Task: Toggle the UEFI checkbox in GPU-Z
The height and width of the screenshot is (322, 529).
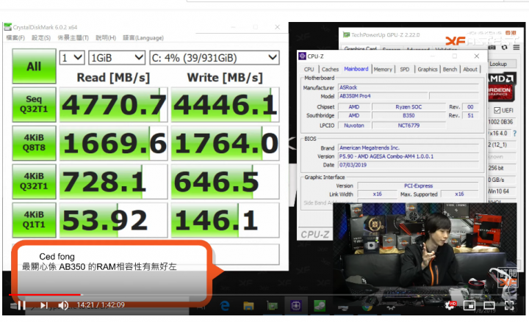Action: [x=497, y=110]
